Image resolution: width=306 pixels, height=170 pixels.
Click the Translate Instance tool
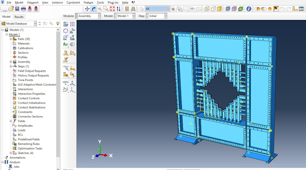click(x=72, y=31)
